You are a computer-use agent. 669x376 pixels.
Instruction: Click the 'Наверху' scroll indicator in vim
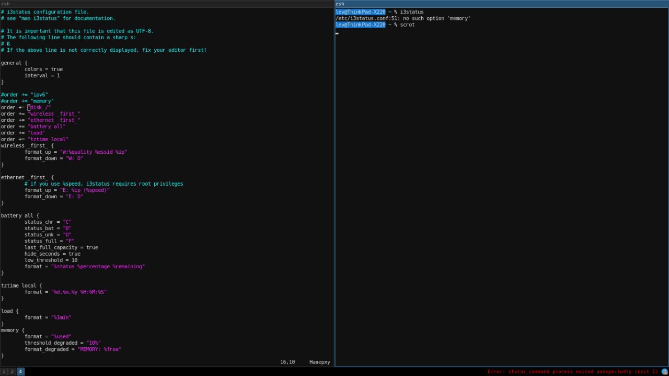(320, 362)
